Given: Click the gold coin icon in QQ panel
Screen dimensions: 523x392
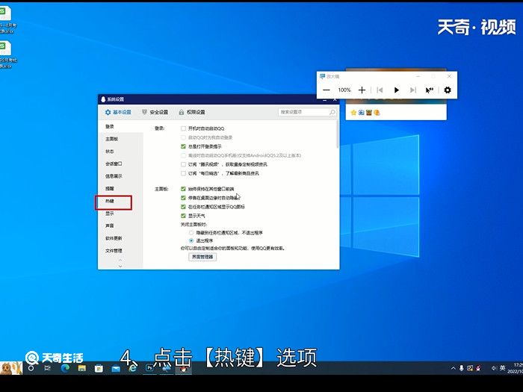Looking at the screenshot, I should (377, 113).
